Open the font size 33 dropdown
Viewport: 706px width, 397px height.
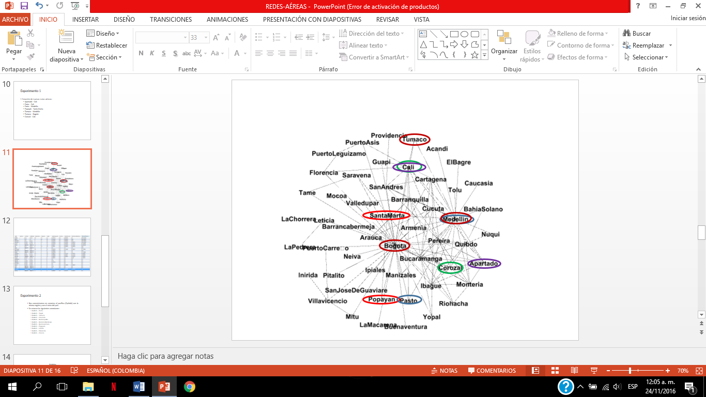point(207,38)
